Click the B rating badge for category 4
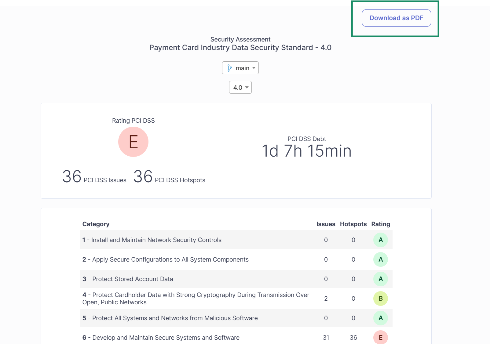The height and width of the screenshot is (344, 490). click(381, 299)
